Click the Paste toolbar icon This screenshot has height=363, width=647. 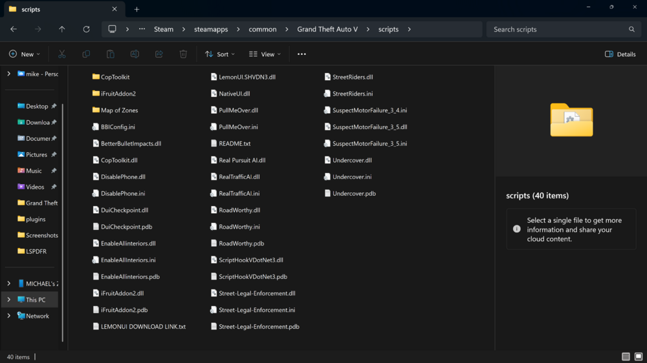[110, 54]
